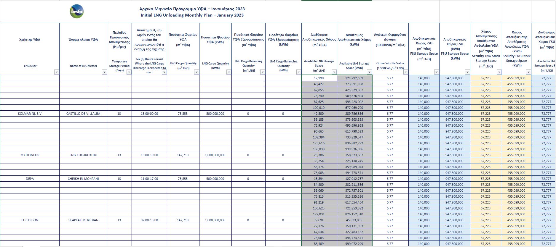Open the Six Hours Period column filter
This screenshot has width=556, height=247.
[164, 72]
